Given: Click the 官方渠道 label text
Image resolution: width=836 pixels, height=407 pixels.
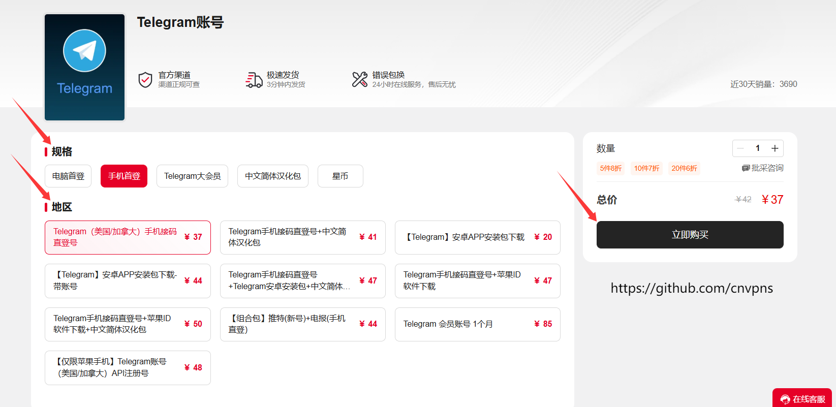Looking at the screenshot, I should click(174, 75).
